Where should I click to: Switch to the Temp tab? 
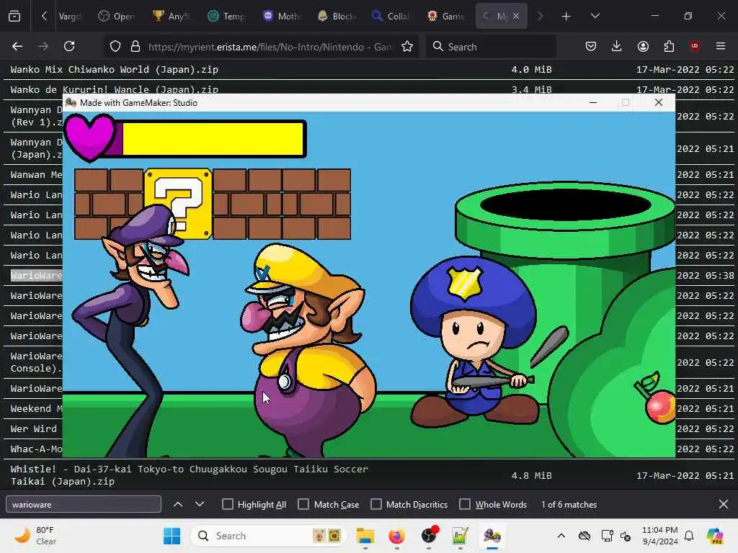[226, 16]
